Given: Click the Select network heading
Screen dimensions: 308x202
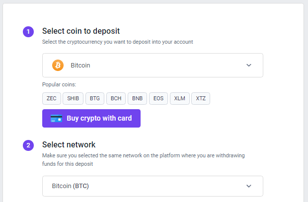Looking at the screenshot, I should (69, 145).
